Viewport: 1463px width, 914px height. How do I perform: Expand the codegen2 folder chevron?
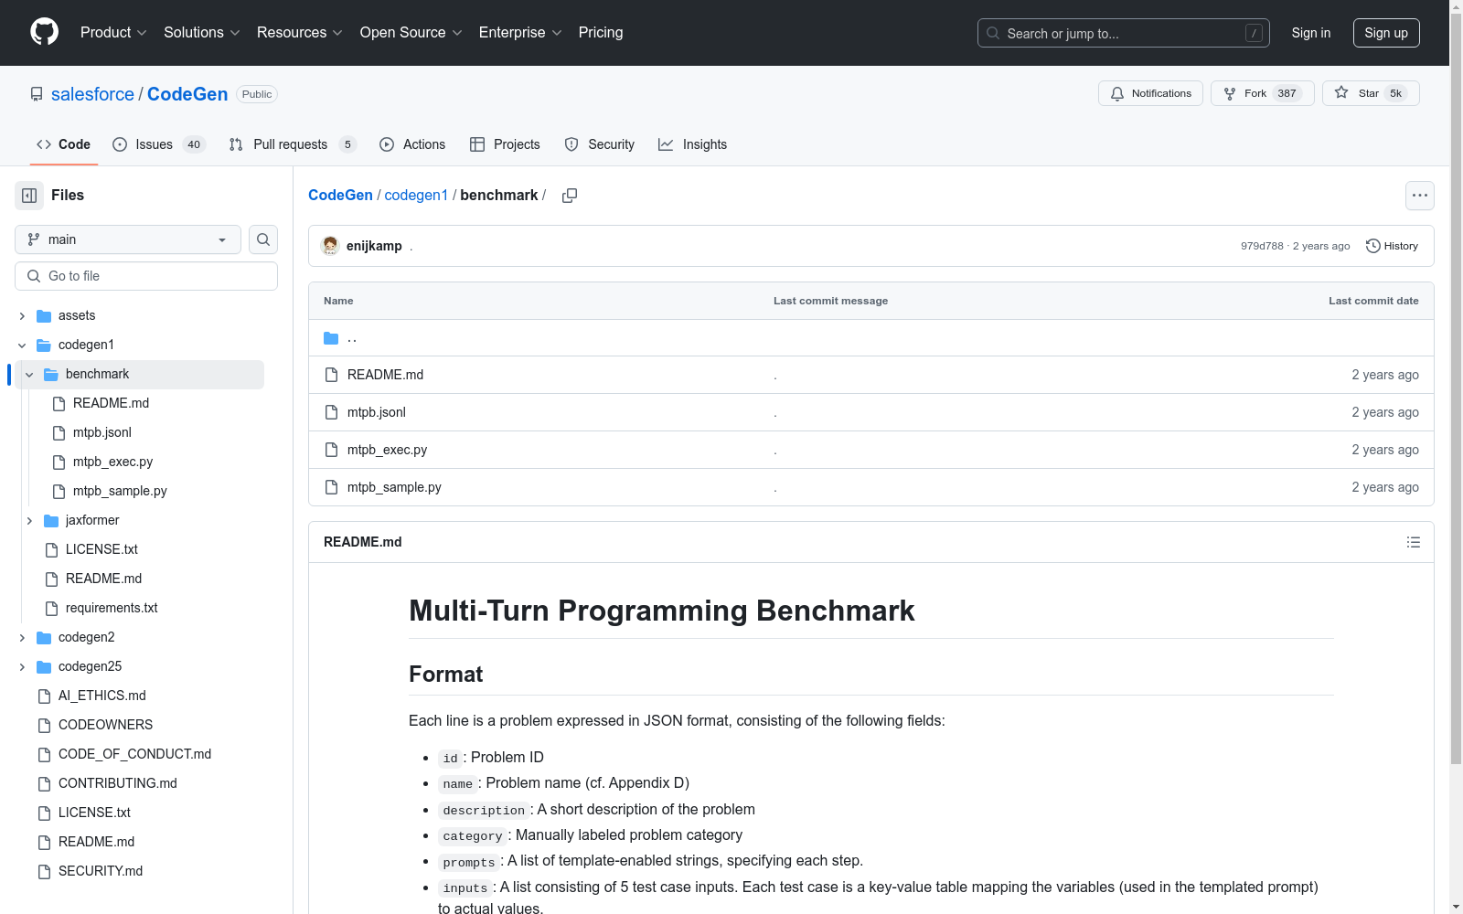coord(22,638)
